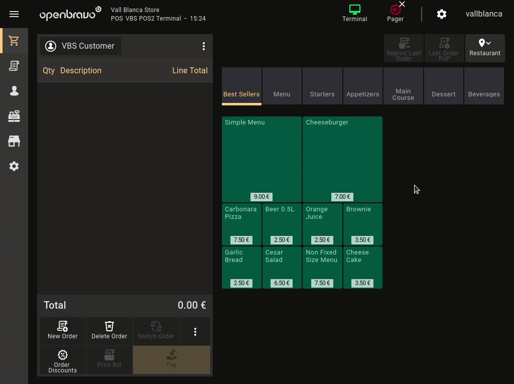The height and width of the screenshot is (384, 514).
Task: Click the Pager status icon
Action: [x=395, y=14]
